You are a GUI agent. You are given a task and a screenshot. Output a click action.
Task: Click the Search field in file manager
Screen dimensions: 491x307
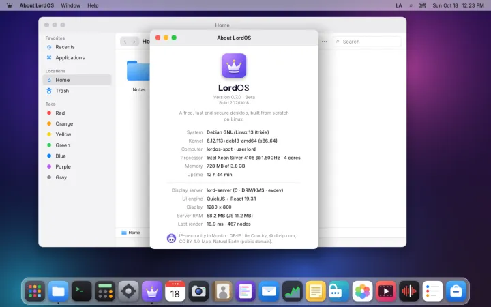(367, 42)
